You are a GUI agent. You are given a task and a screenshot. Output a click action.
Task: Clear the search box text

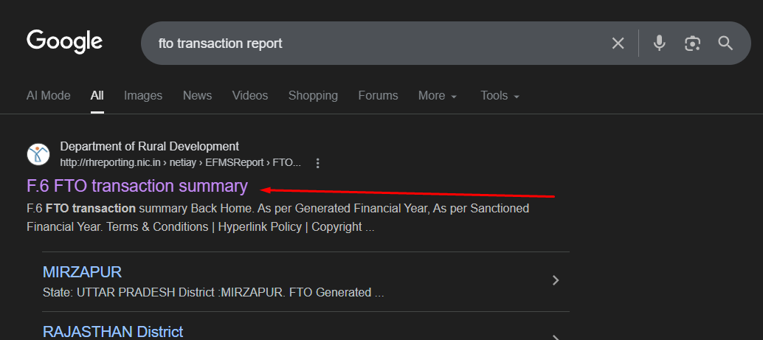click(x=618, y=44)
